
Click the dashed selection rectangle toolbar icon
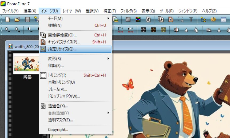point(181,19)
